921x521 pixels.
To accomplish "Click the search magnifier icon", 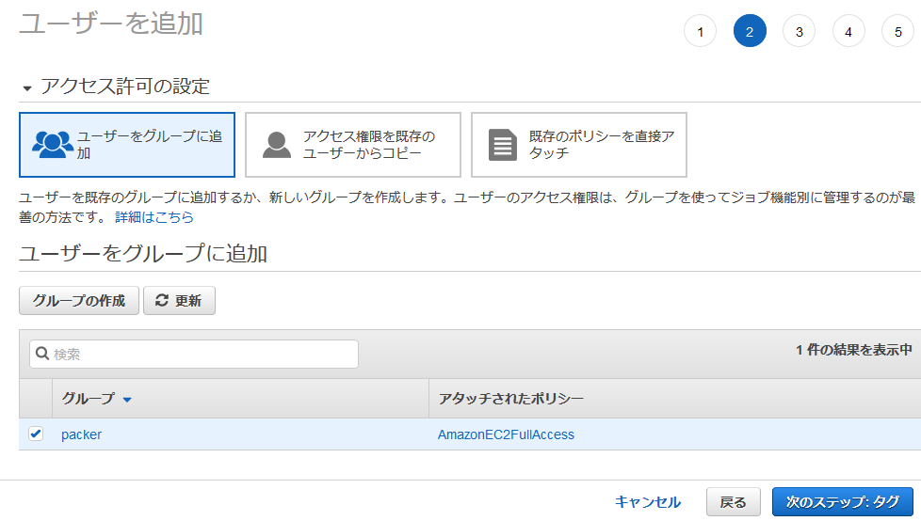I will click(42, 355).
